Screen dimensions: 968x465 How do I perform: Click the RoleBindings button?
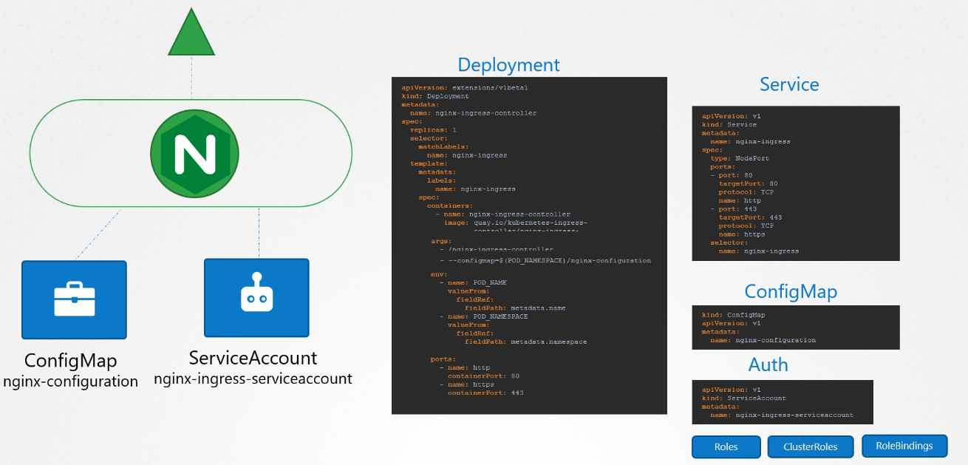click(x=904, y=447)
